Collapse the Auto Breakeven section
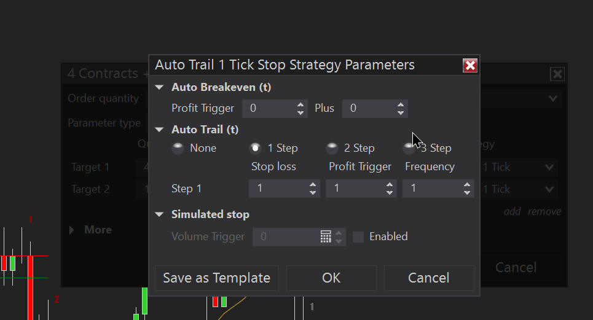This screenshot has height=320, width=593. click(x=160, y=87)
